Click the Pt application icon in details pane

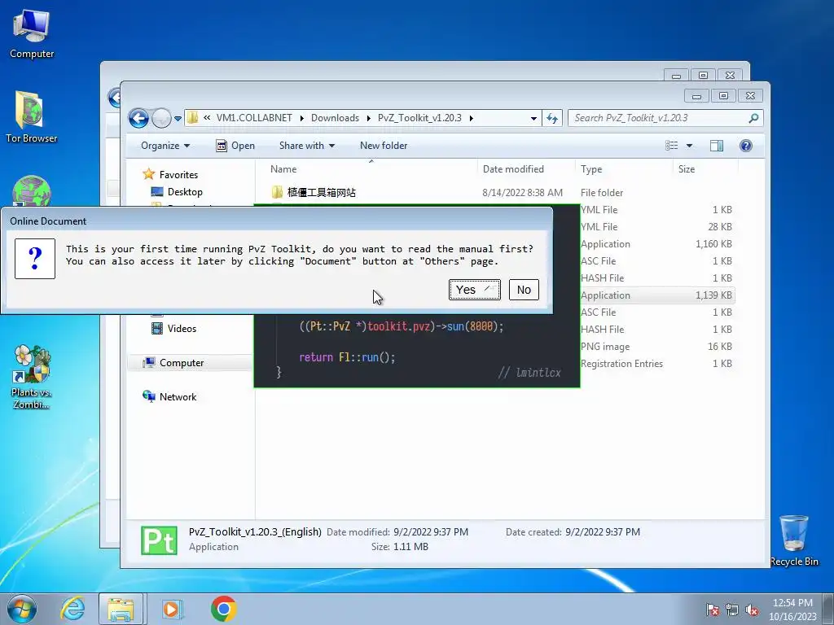click(x=159, y=540)
